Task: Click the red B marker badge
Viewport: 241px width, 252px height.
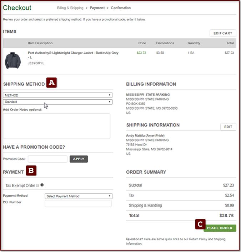Action: tap(31, 171)
